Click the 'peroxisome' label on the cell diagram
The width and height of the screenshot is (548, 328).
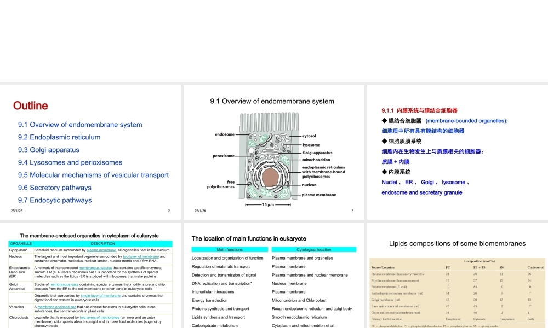click(x=224, y=156)
